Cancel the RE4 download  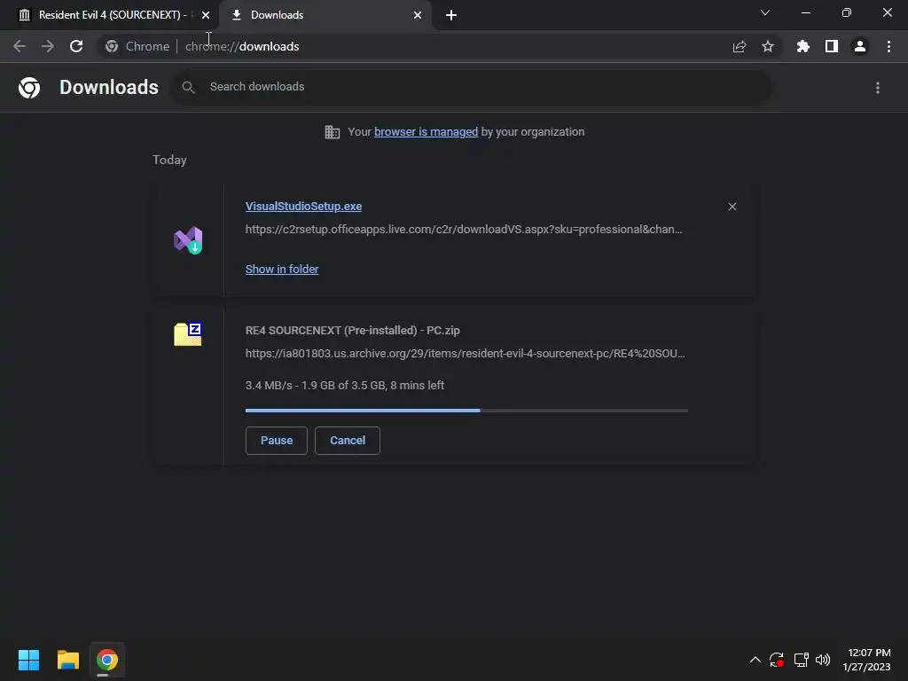pos(348,441)
